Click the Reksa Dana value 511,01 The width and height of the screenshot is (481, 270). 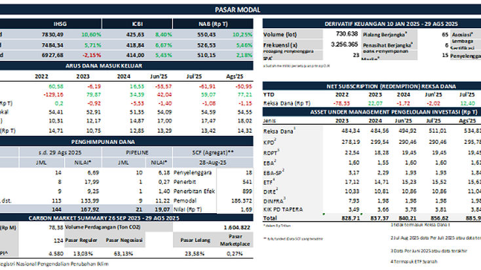438,131
